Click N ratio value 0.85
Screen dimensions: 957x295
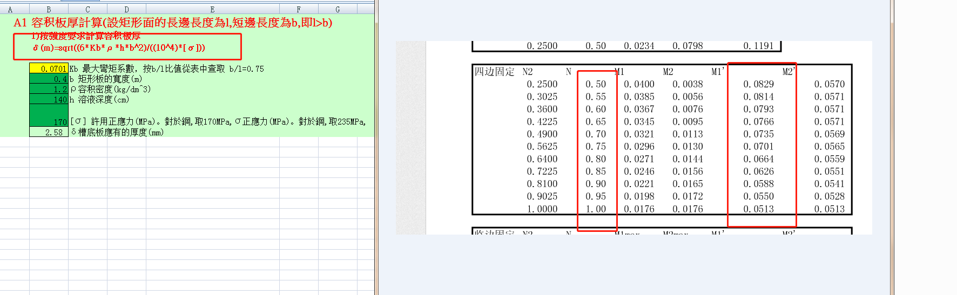point(596,171)
